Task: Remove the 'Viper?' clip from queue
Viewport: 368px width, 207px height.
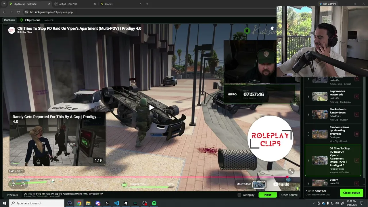Action: [x=357, y=183]
